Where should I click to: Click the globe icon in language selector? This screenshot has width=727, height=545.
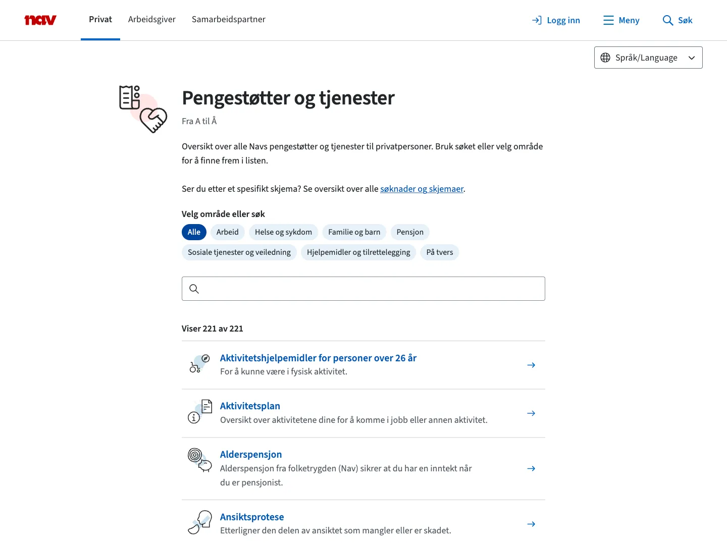pos(605,58)
